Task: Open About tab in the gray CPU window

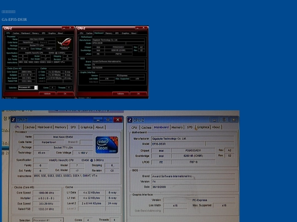Action: (x=100, y=127)
